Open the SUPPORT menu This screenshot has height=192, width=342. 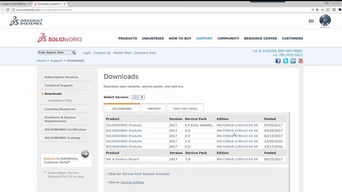pos(204,38)
